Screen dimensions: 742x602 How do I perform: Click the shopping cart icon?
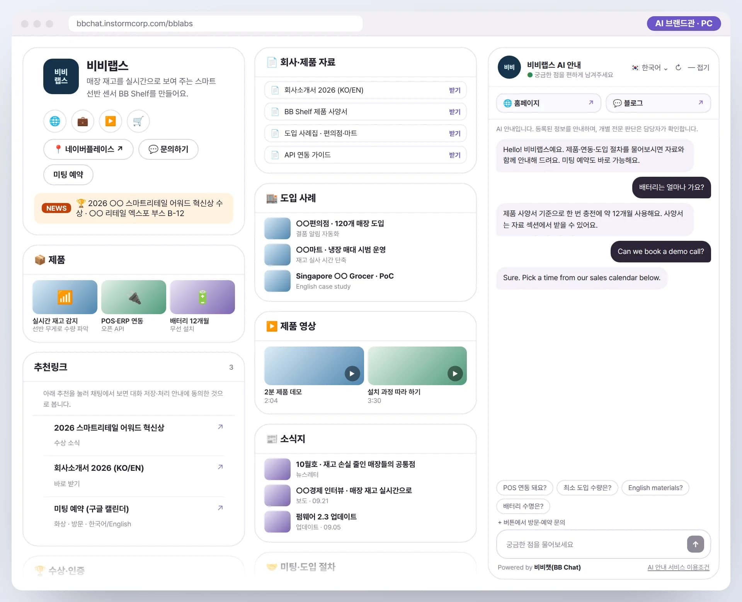pos(138,121)
